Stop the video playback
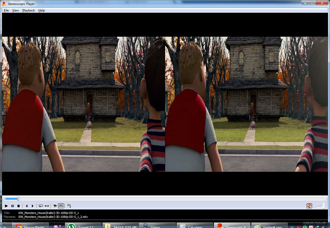 click(18, 206)
